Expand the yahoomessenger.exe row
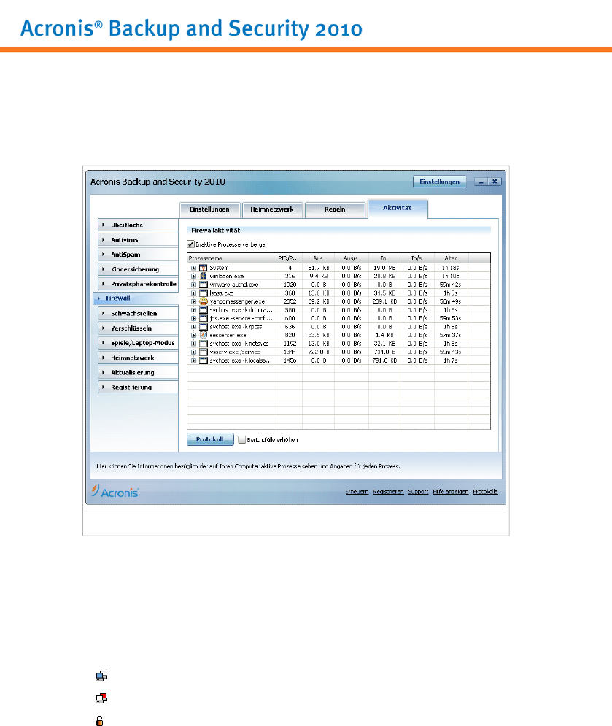Viewport: 612px width, 726px height. click(193, 301)
